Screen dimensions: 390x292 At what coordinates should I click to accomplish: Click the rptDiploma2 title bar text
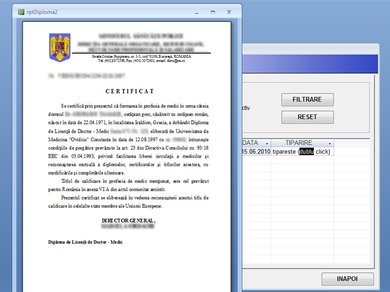click(x=46, y=12)
